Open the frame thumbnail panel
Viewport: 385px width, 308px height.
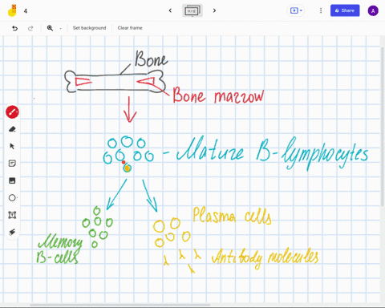[x=192, y=10]
